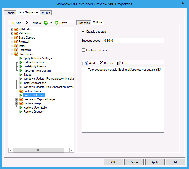189x169 pixels.
Task: Click the State Restore folder icon
Action: (16, 54)
